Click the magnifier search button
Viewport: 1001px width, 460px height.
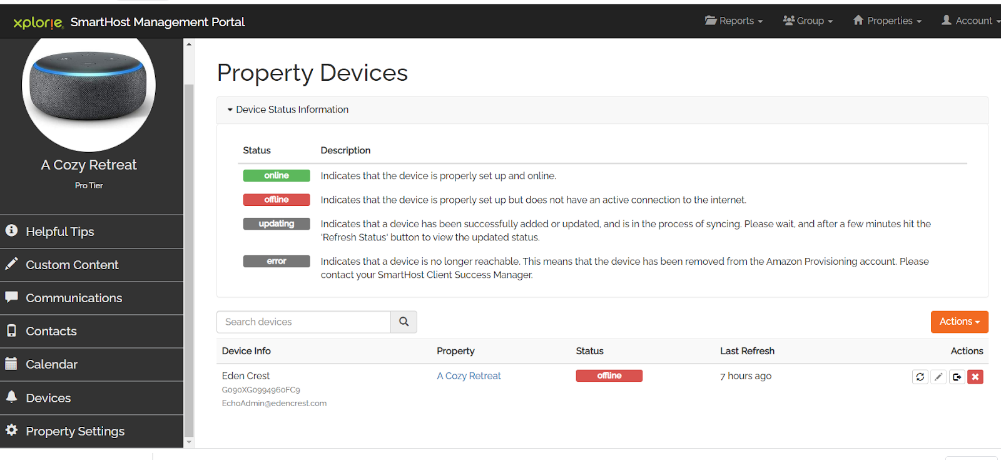click(404, 322)
